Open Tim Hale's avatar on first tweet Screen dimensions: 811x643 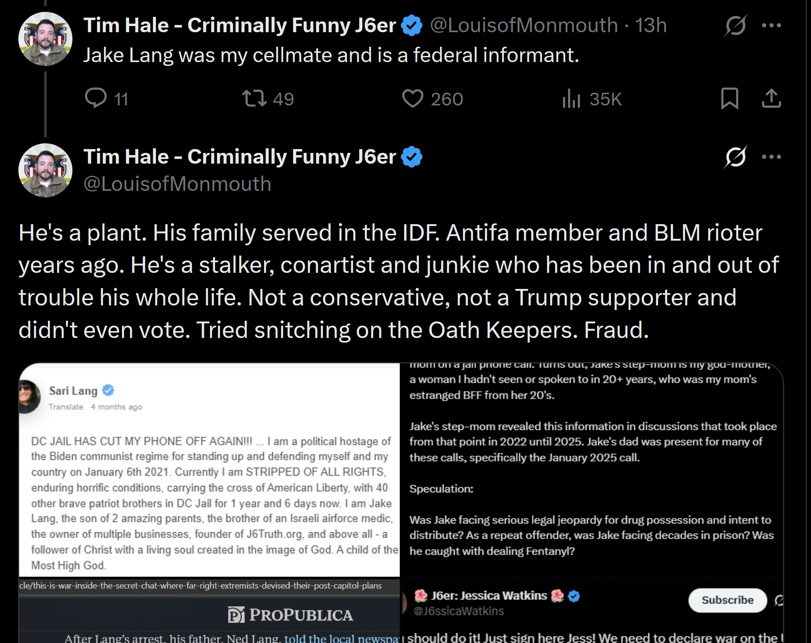pos(45,39)
